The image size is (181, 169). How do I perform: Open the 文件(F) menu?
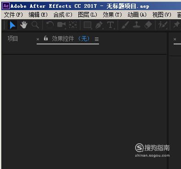(13, 15)
